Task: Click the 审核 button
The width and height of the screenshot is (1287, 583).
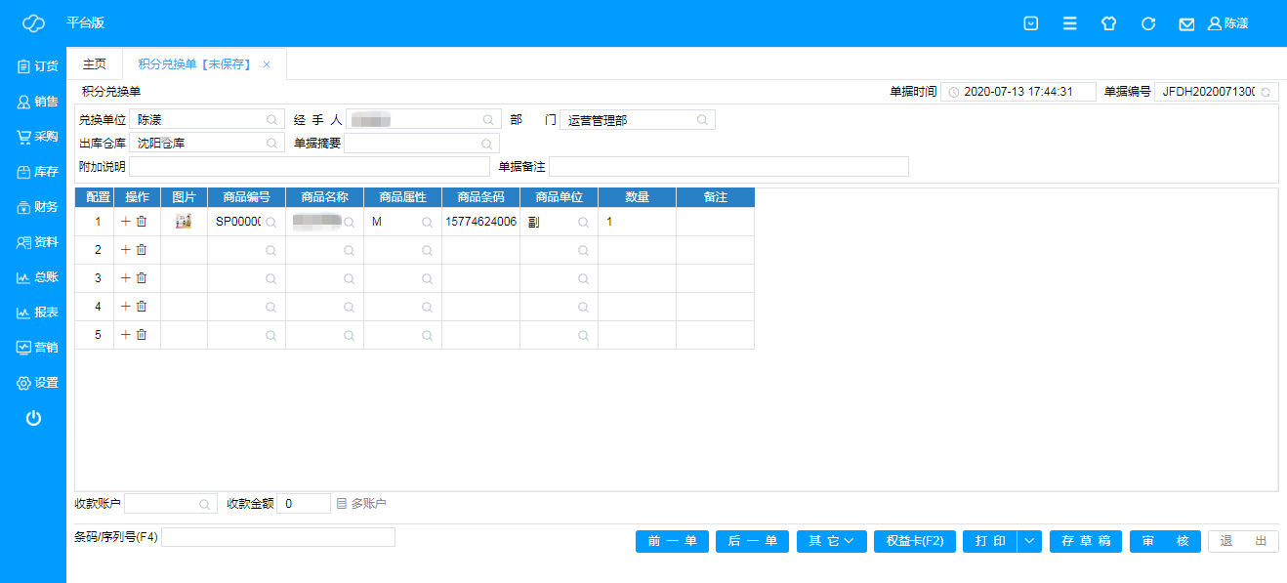Action: (x=1165, y=541)
